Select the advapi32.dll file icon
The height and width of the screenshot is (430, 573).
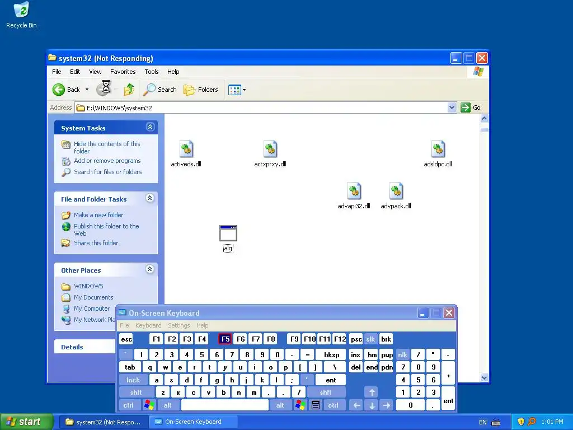(x=354, y=191)
